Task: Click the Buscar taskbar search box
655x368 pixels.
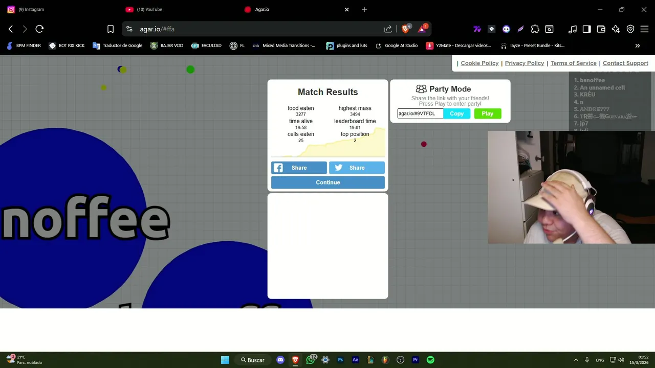Action: (253, 360)
